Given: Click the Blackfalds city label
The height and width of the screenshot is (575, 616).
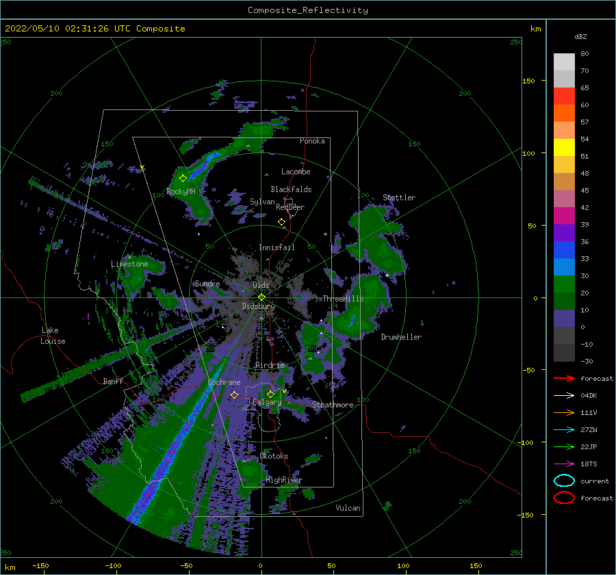Looking at the screenshot, I should [291, 189].
